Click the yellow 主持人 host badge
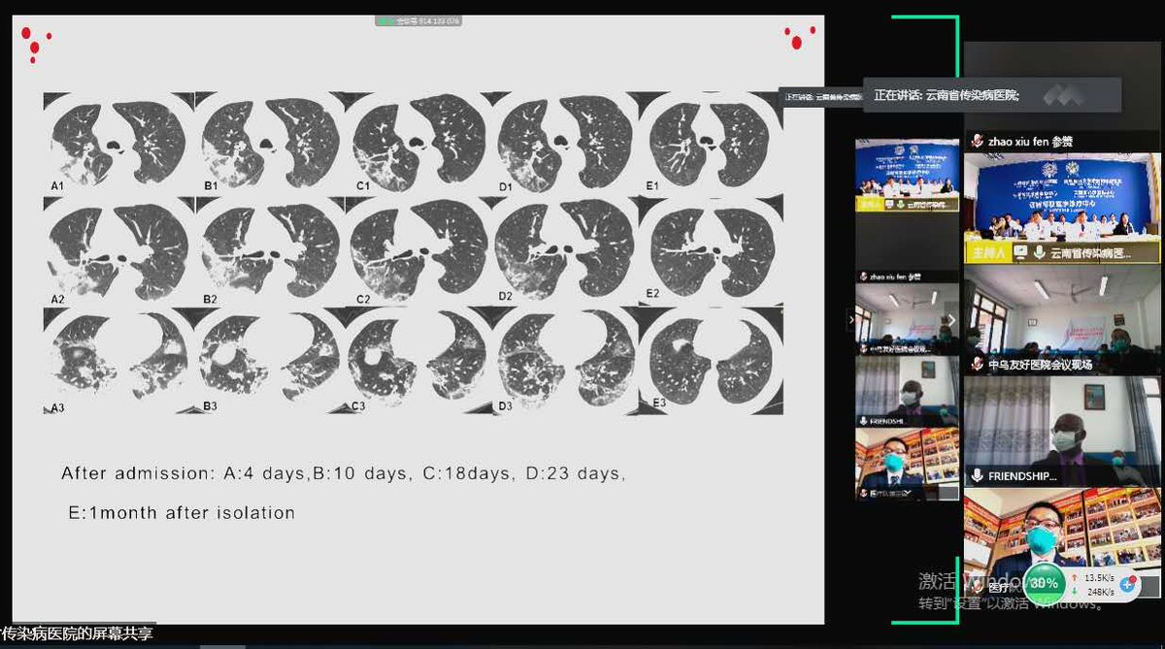The width and height of the screenshot is (1165, 649). [987, 252]
